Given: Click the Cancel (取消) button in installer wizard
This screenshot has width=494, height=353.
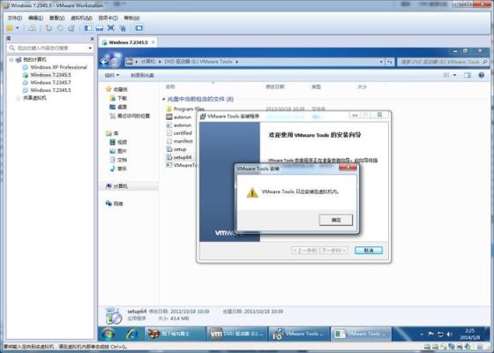Looking at the screenshot, I should click(369, 251).
